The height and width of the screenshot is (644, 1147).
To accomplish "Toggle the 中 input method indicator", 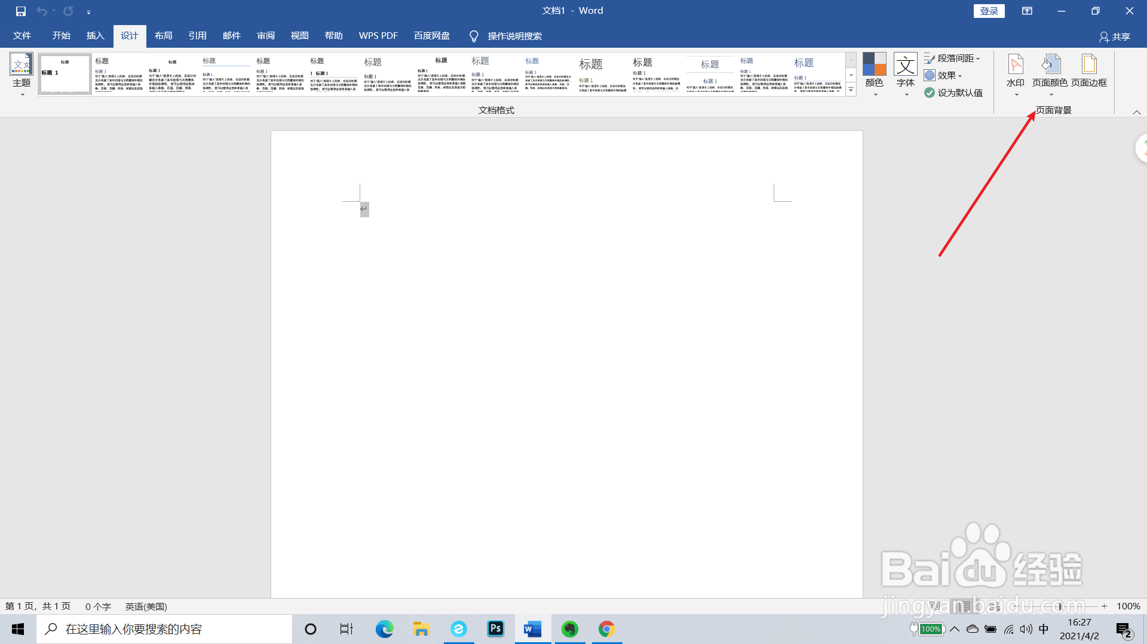I will [1044, 629].
